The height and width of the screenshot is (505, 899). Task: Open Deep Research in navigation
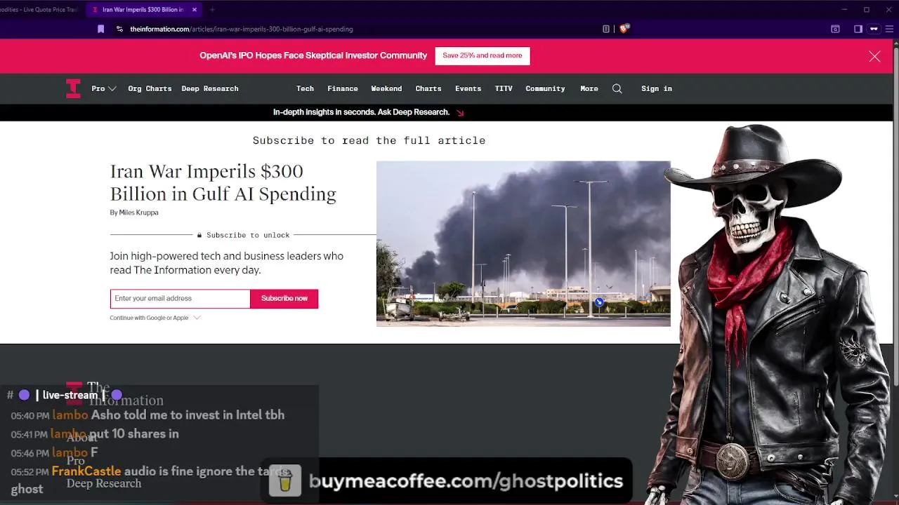[x=210, y=88]
